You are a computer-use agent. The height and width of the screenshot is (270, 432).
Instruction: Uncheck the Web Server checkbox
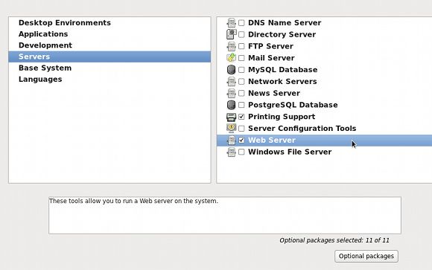point(241,140)
